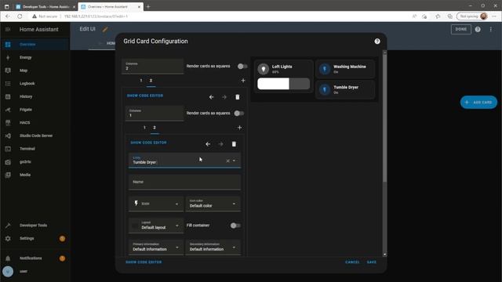Image resolution: width=502 pixels, height=282 pixels.
Task: Clear the Tumble Dryer entity selection
Action: [x=227, y=161]
